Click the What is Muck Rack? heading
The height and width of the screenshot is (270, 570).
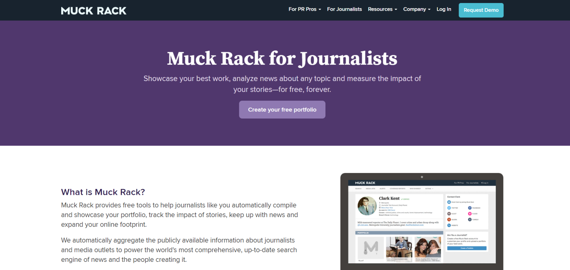(x=103, y=192)
